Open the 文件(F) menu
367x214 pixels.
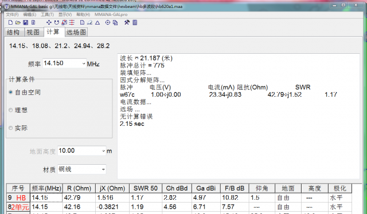point(12,14)
